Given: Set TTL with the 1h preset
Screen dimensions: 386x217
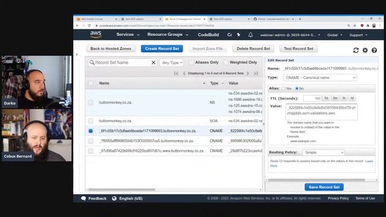Looking at the screenshot, I should click(344, 98).
